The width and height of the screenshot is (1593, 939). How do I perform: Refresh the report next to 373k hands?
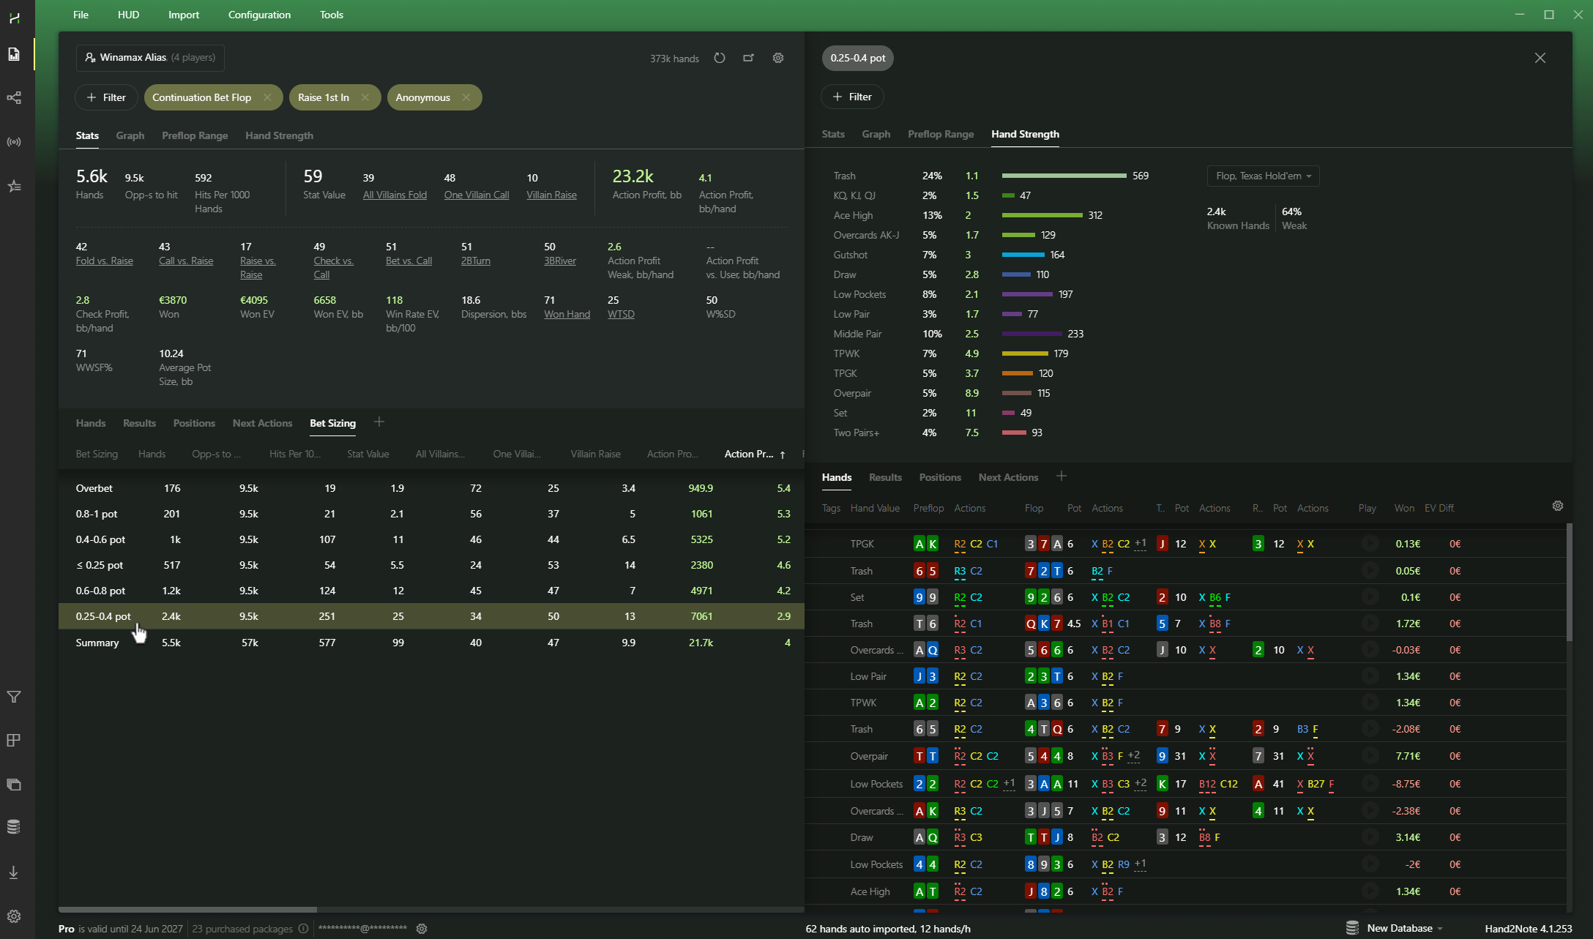(720, 58)
